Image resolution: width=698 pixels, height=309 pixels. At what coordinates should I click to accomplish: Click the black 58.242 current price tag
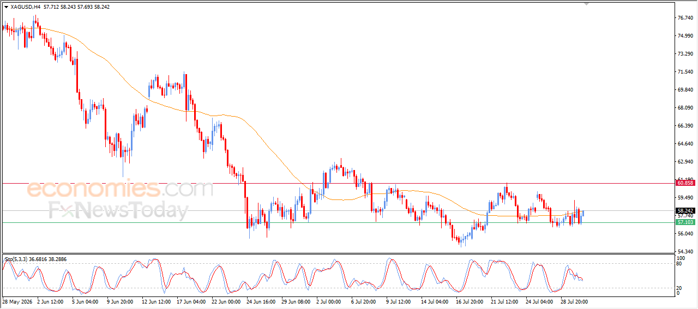tap(685, 210)
